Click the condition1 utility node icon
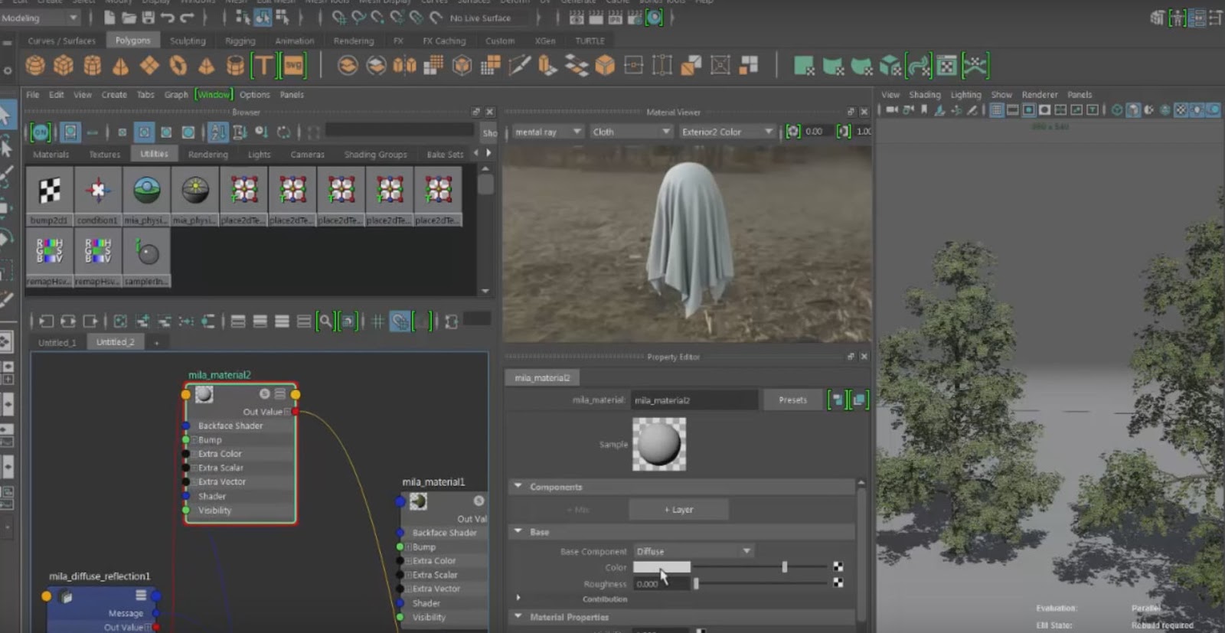This screenshot has width=1225, height=633. (98, 191)
